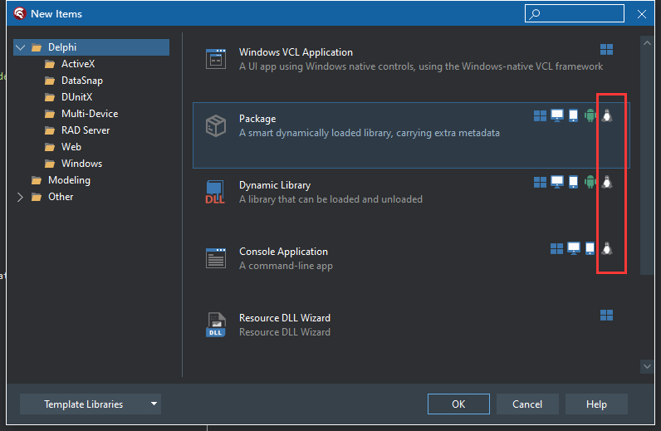
Task: Select the DataSnap category
Action: [81, 81]
